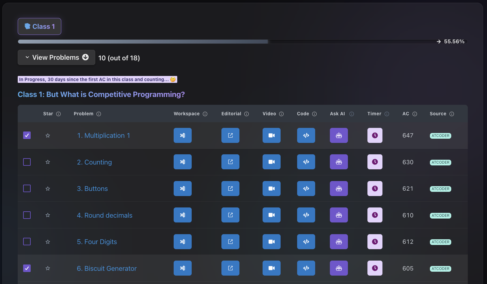Mark Counting problem as completed
The image size is (487, 284).
click(x=27, y=162)
